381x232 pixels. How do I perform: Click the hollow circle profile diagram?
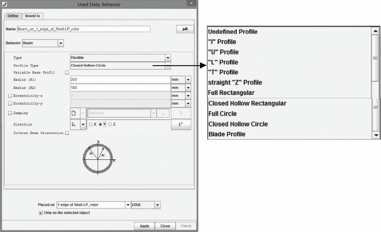[98, 158]
